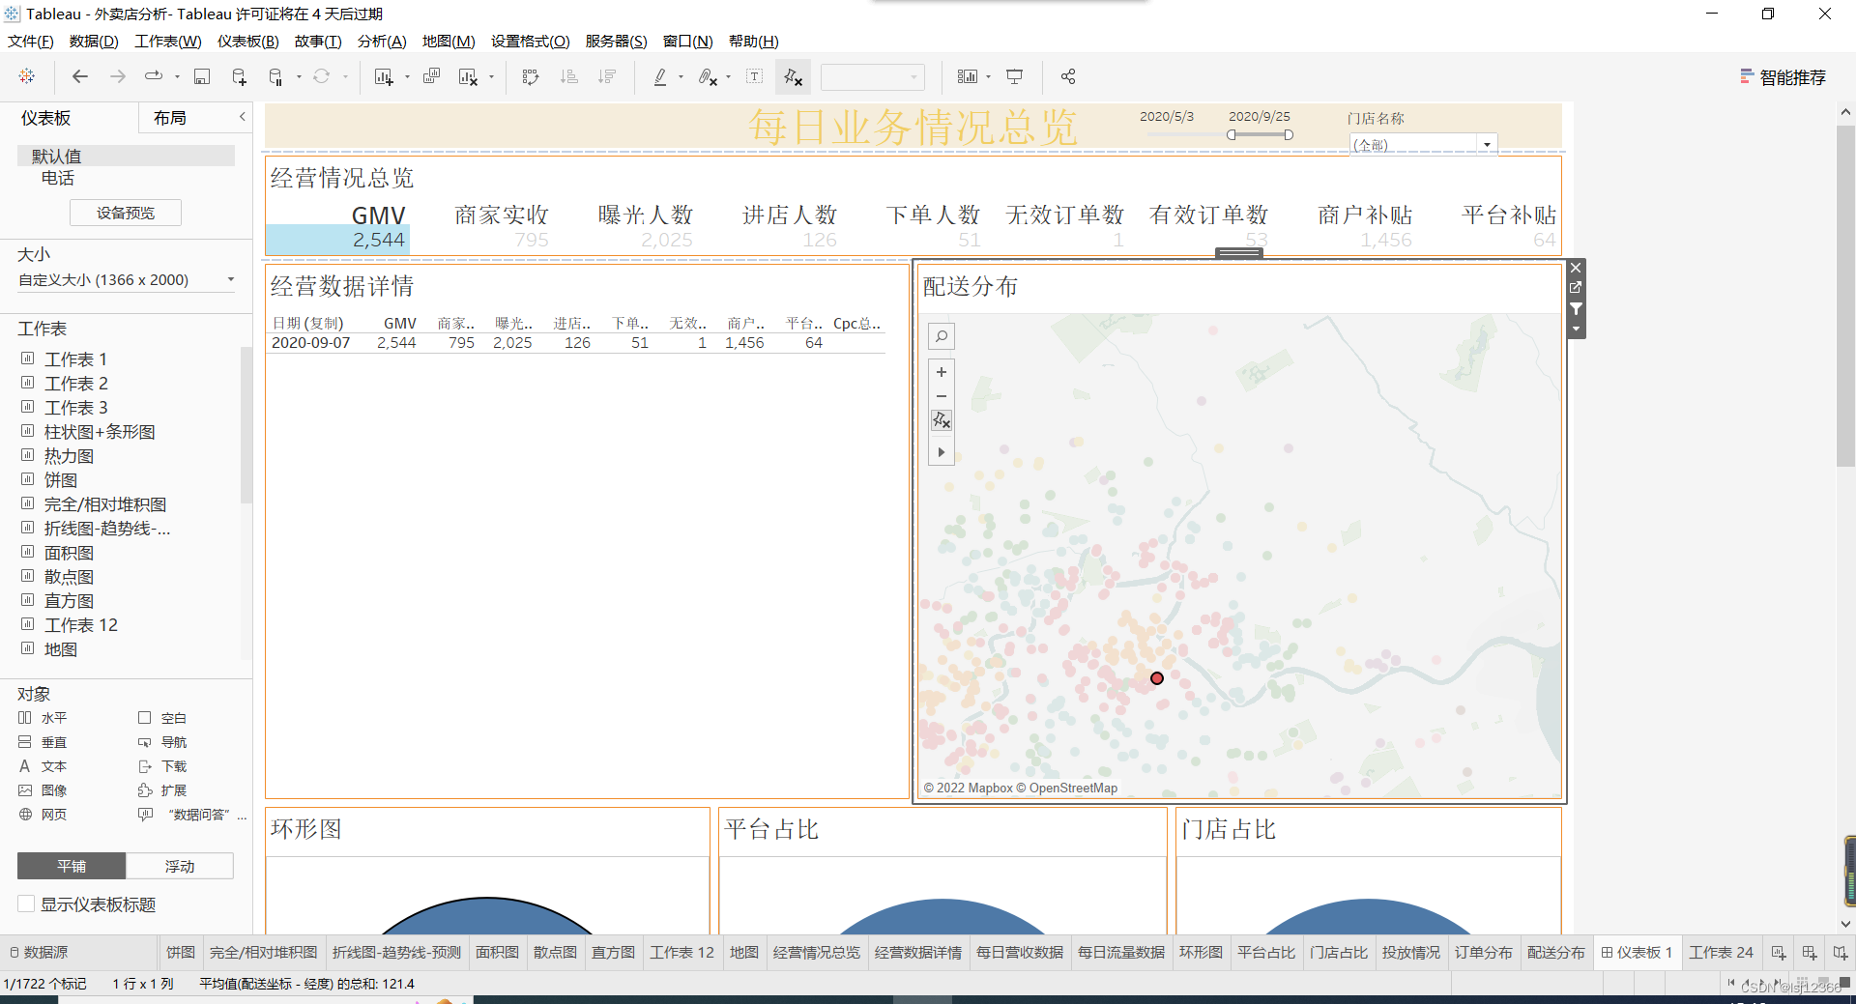
Task: Click the duplicate sheet icon
Action: pos(431,76)
